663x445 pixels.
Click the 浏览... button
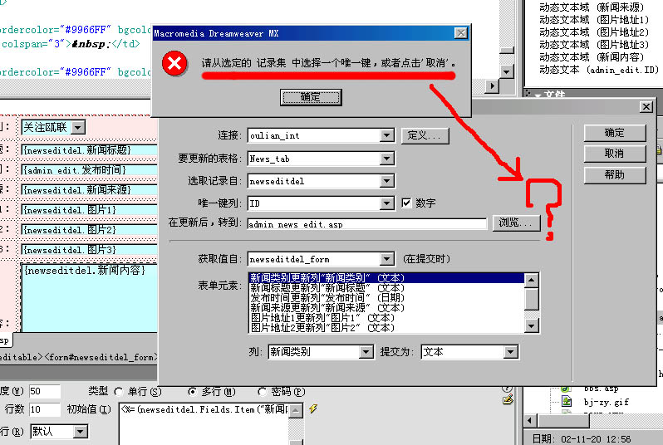516,222
